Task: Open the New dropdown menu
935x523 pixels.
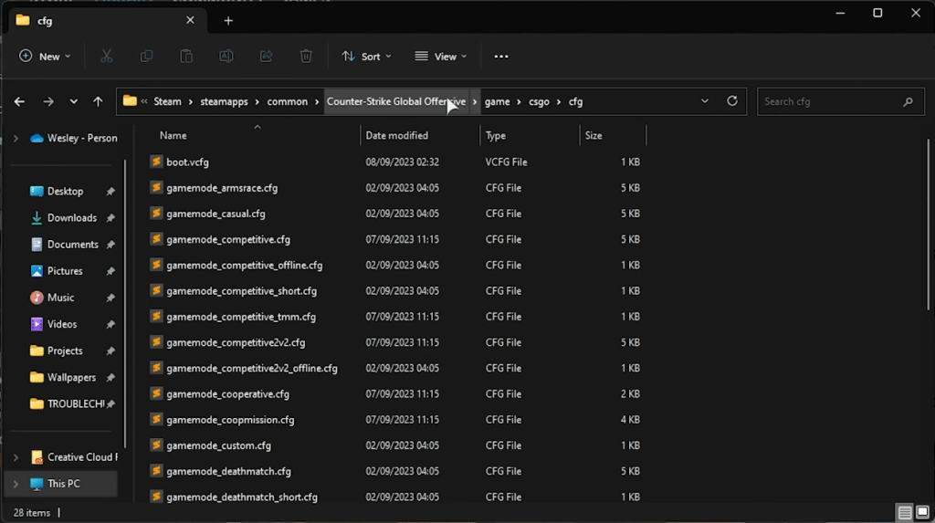Action: (x=45, y=56)
